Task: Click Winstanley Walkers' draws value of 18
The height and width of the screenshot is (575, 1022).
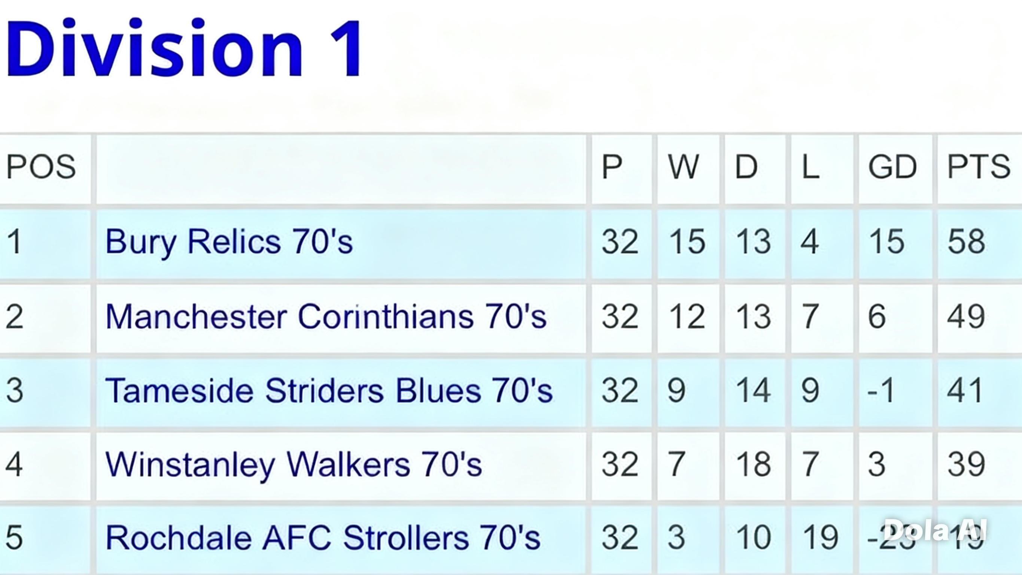Action: [x=754, y=464]
